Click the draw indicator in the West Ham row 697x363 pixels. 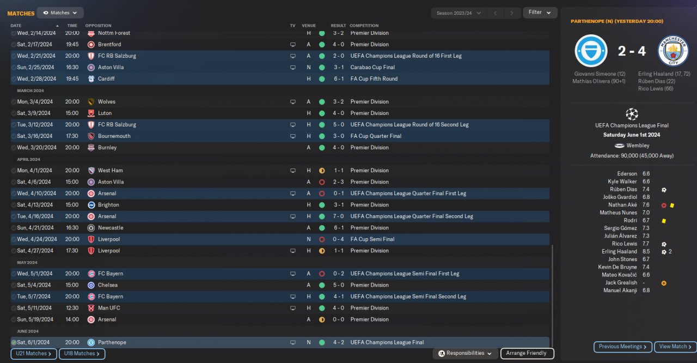tap(322, 170)
